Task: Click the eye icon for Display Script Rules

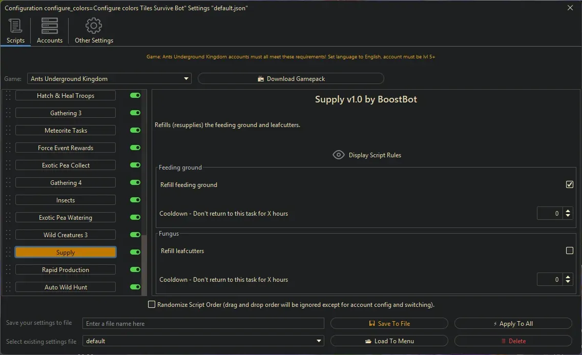Action: pyautogui.click(x=338, y=155)
